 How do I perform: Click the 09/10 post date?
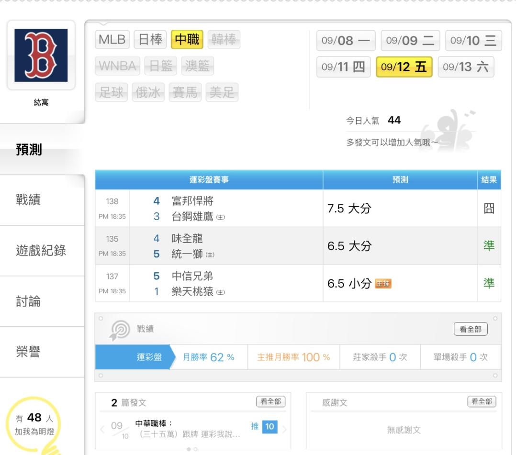click(x=120, y=430)
